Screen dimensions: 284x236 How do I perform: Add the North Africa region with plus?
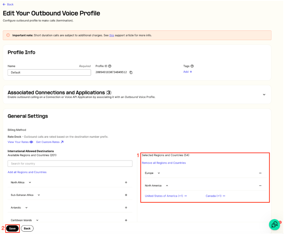click(x=126, y=182)
